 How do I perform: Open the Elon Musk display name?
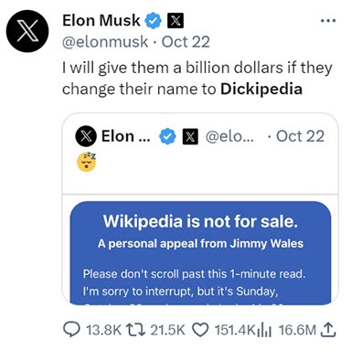(101, 21)
